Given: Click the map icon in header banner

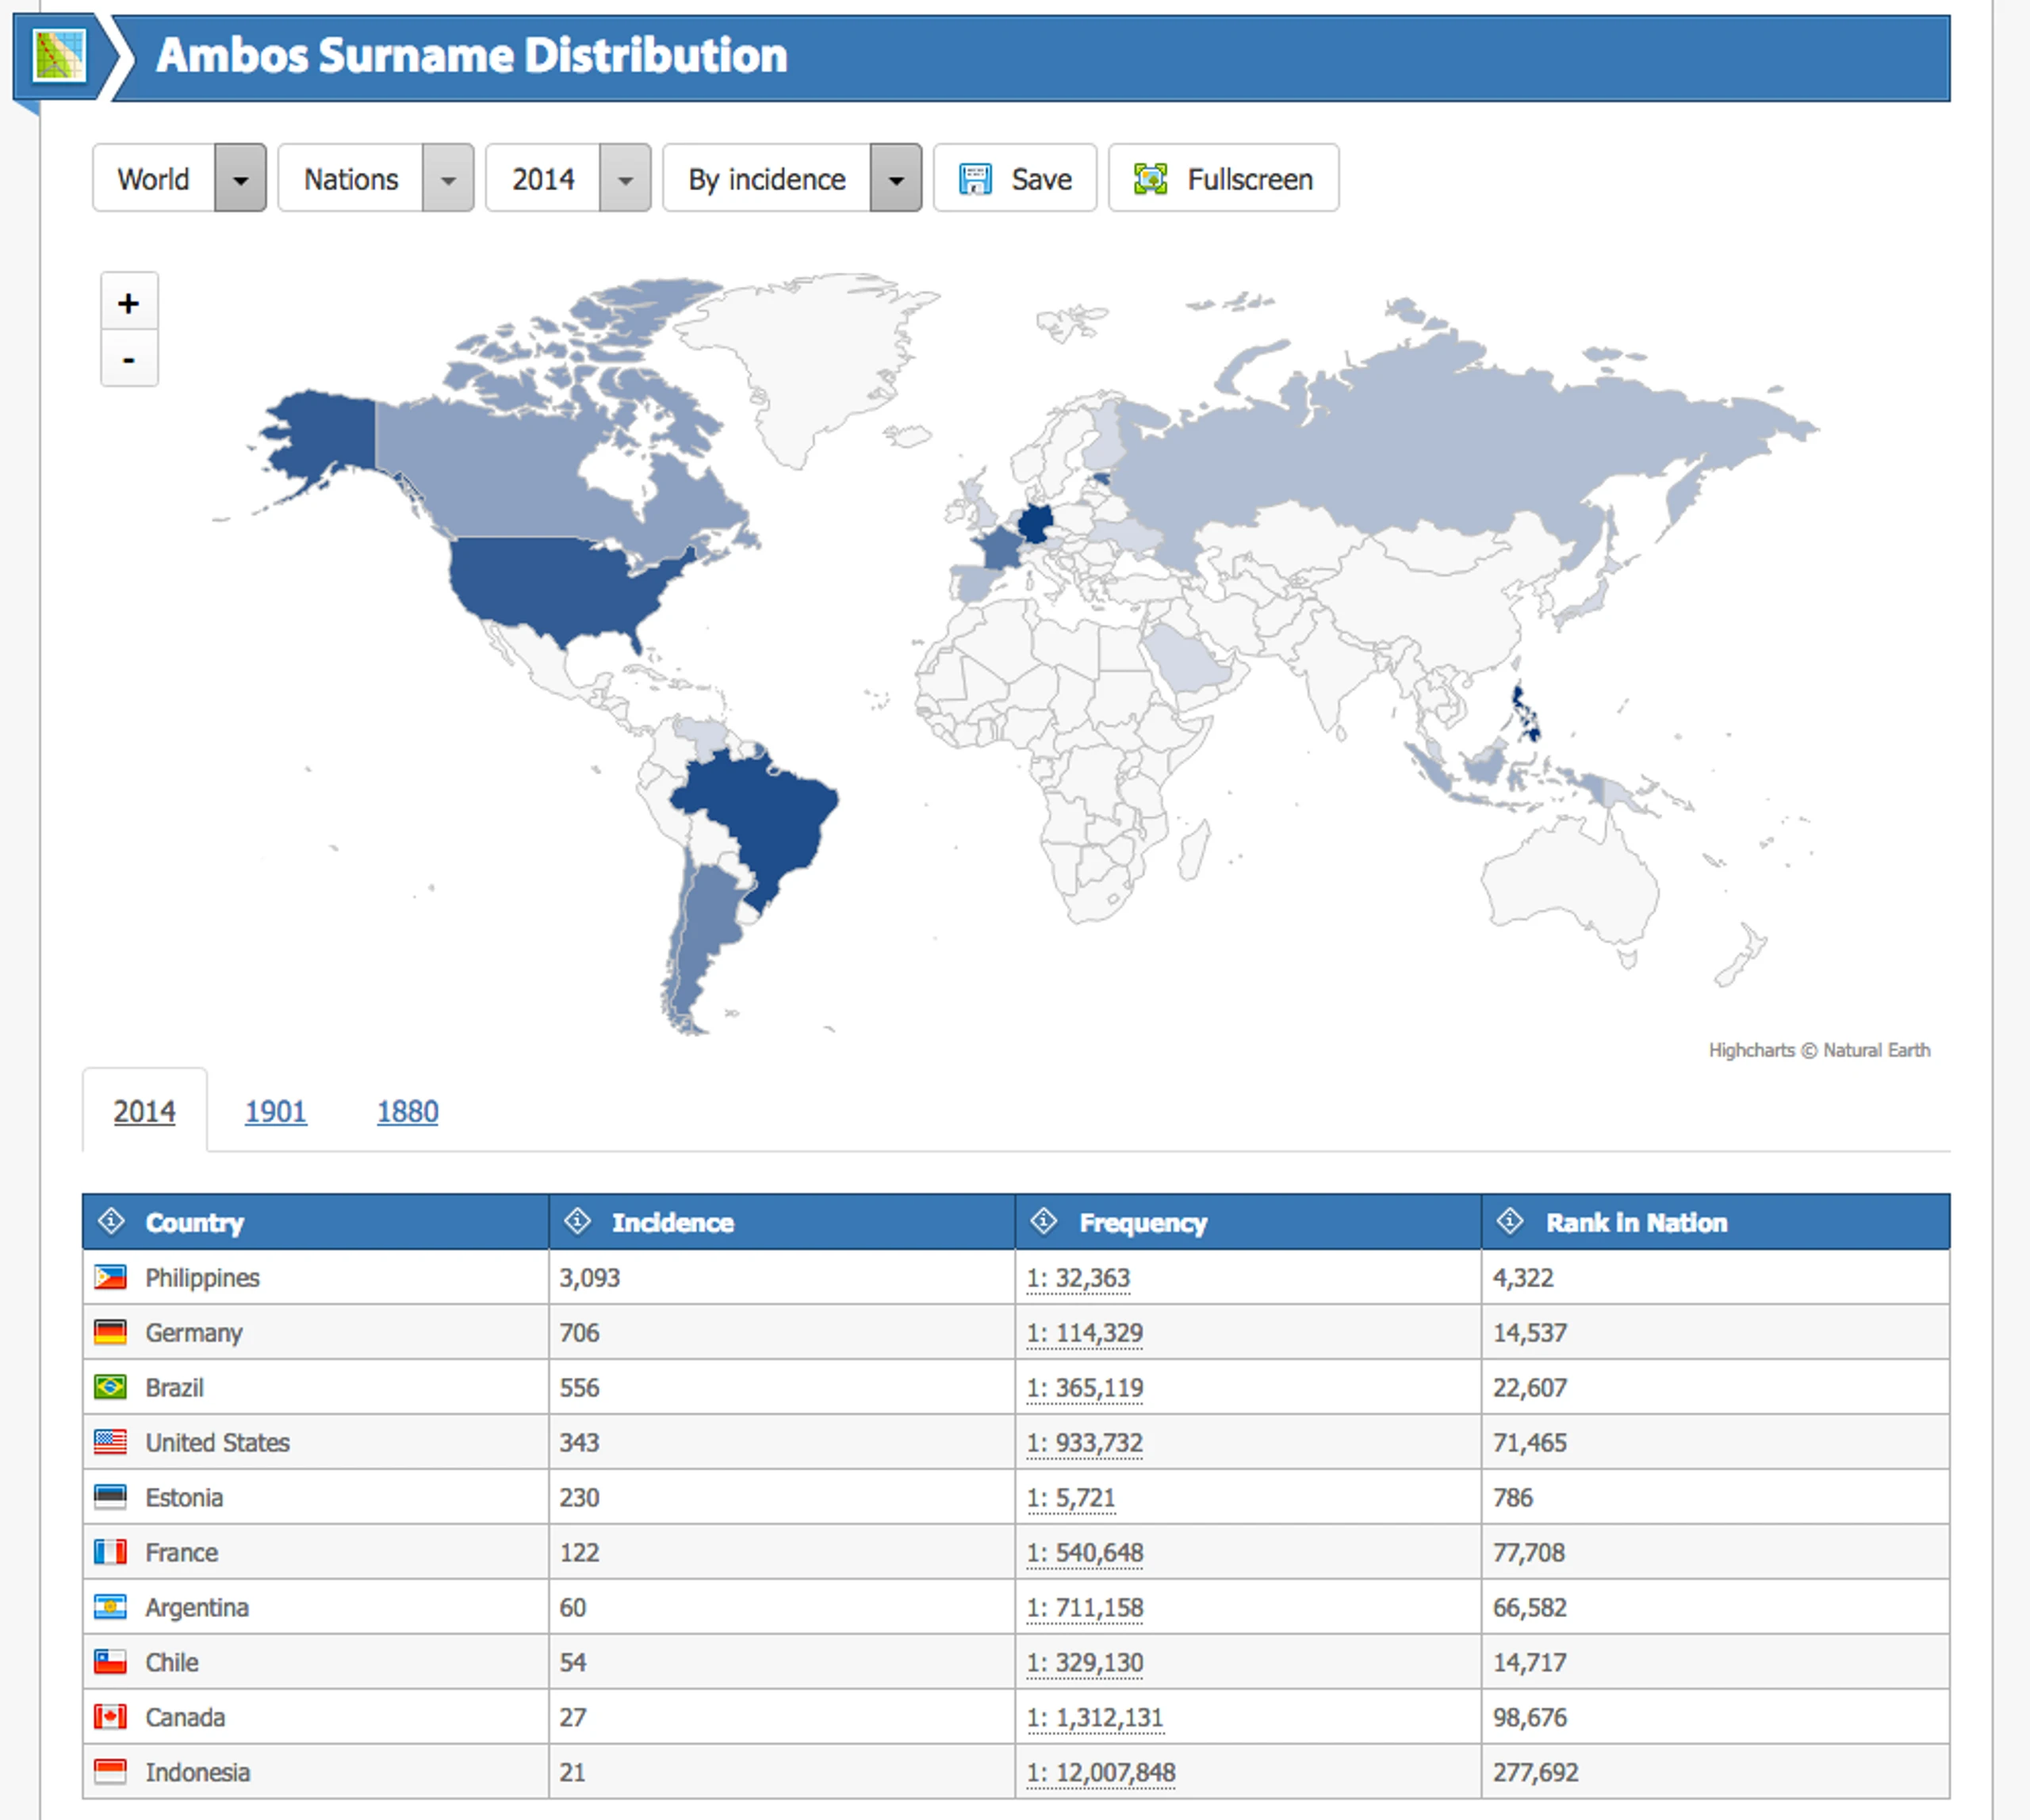Looking at the screenshot, I should 60,56.
